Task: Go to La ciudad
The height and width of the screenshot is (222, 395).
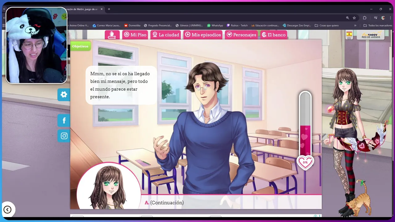Action: (x=166, y=35)
